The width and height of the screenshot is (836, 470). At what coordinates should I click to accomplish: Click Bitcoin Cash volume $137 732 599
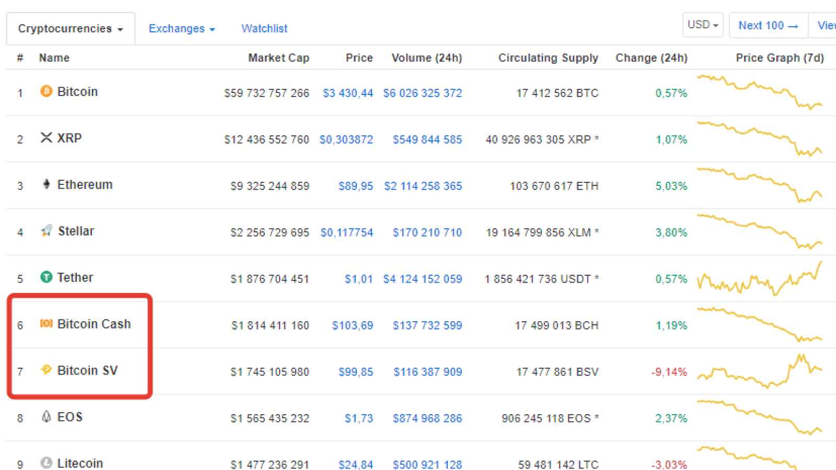(427, 326)
